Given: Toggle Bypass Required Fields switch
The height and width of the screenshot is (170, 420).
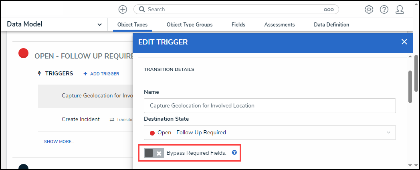Looking at the screenshot, I should [x=154, y=153].
